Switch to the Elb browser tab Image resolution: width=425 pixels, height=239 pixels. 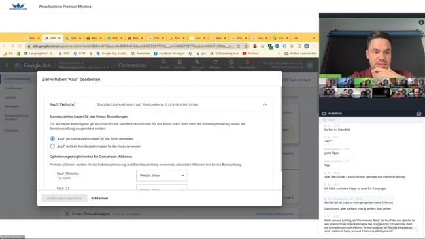pyautogui.click(x=280, y=38)
